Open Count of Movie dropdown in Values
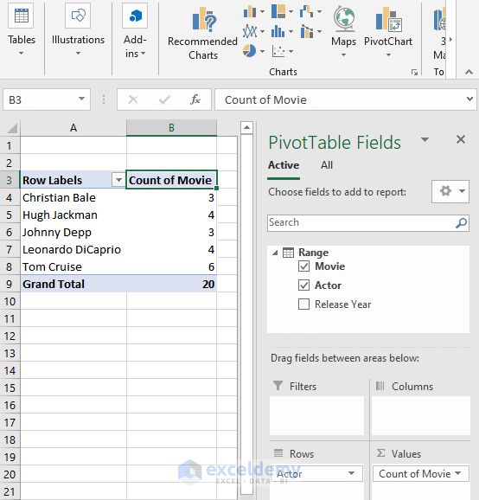The width and height of the screenshot is (479, 500). coord(457,473)
